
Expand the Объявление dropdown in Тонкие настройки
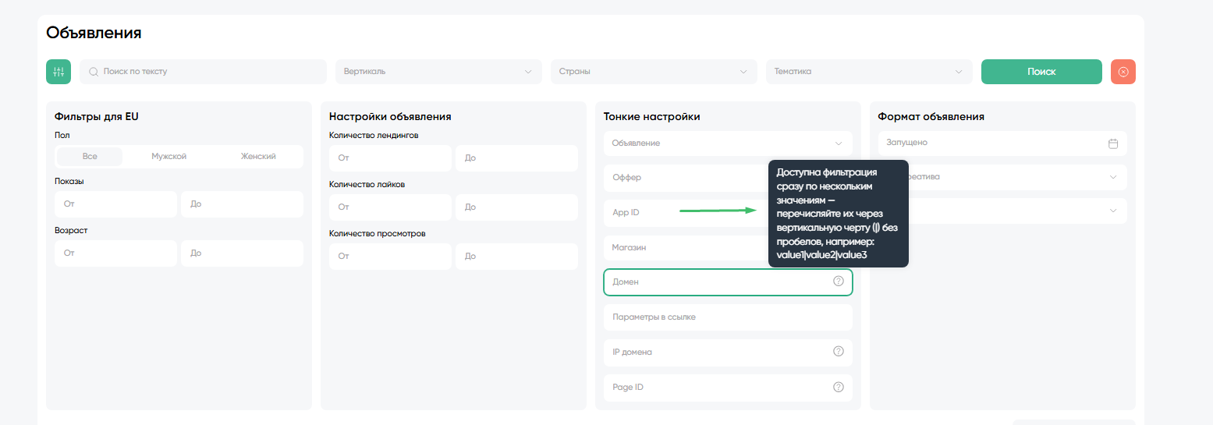[727, 143]
